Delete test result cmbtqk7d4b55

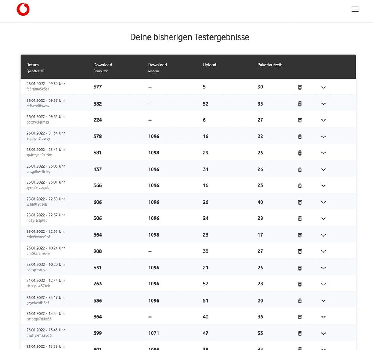pos(300,317)
